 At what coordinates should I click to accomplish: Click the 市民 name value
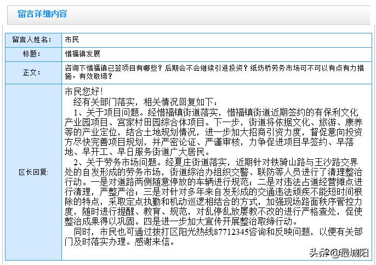pyautogui.click(x=72, y=40)
